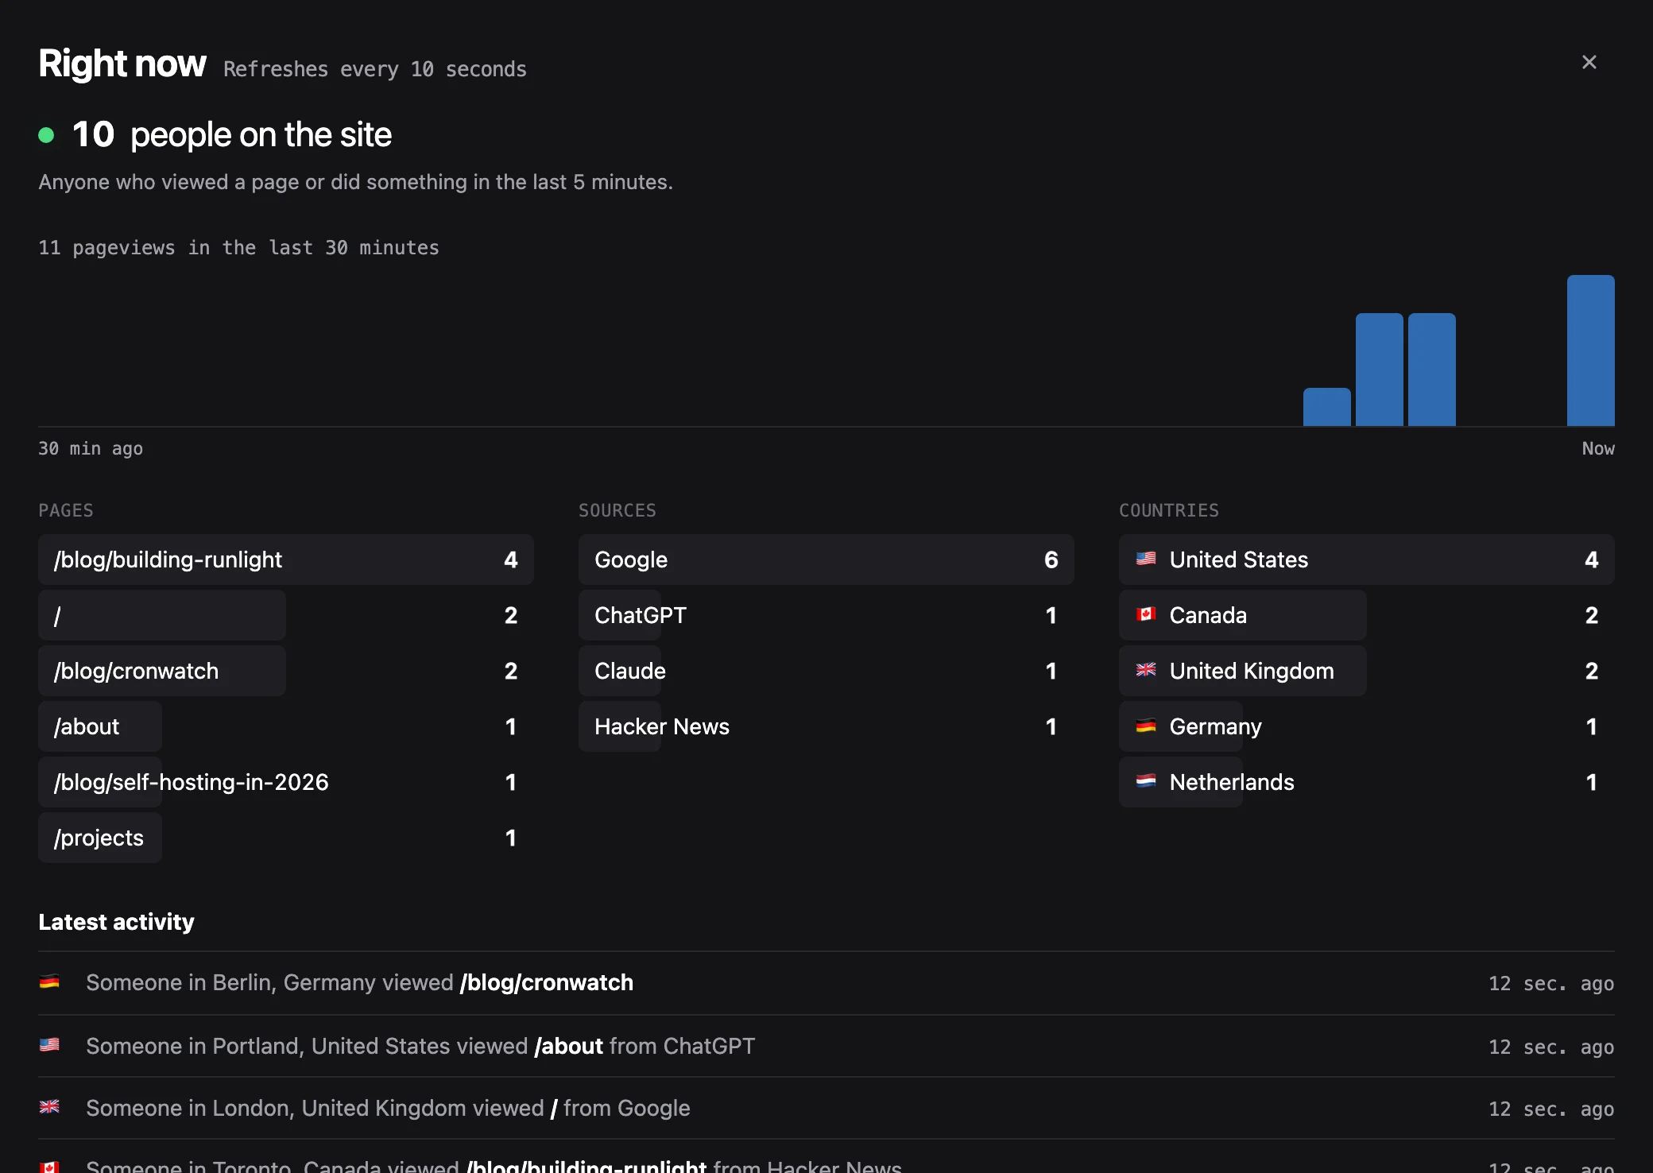Open /about link in Portland activity
This screenshot has height=1173, width=1653.
(569, 1046)
